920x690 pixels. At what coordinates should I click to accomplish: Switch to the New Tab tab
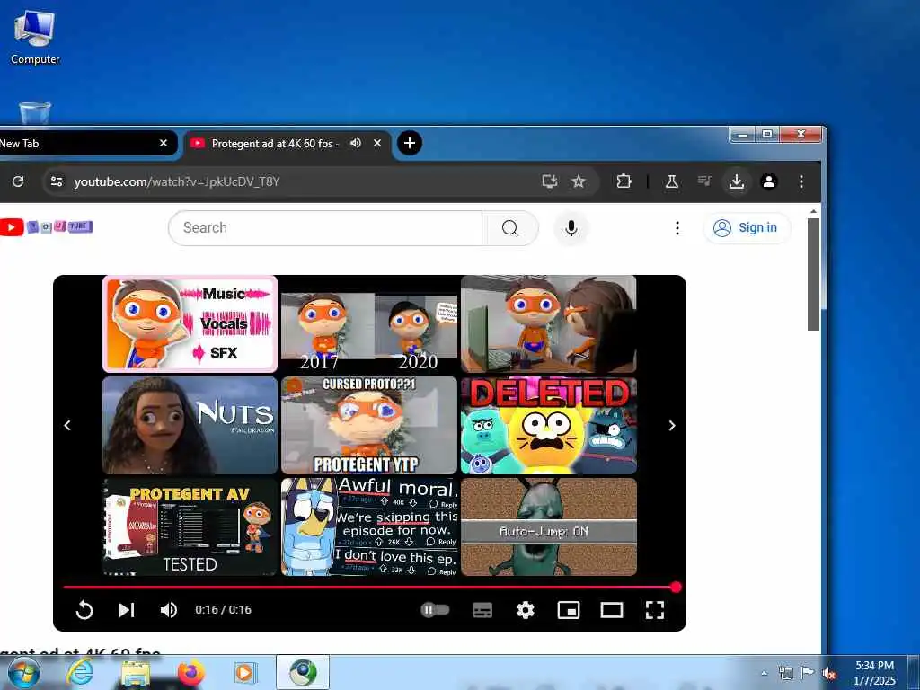(76, 143)
